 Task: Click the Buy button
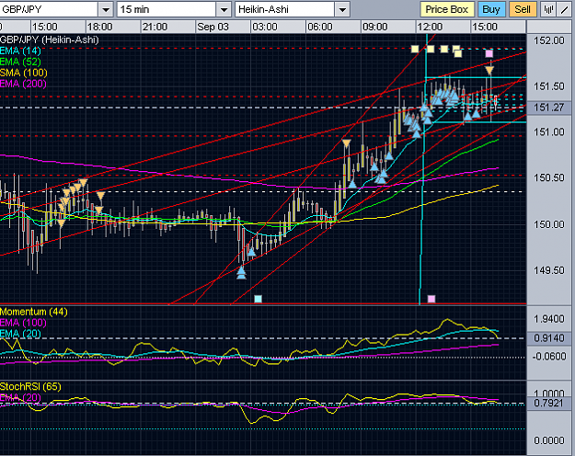(x=491, y=9)
